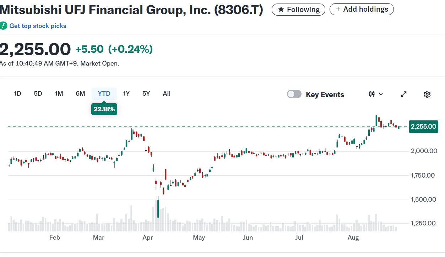Screen dimensions: 445x257
Task: Show the 1Y chart range
Action: [x=126, y=94]
